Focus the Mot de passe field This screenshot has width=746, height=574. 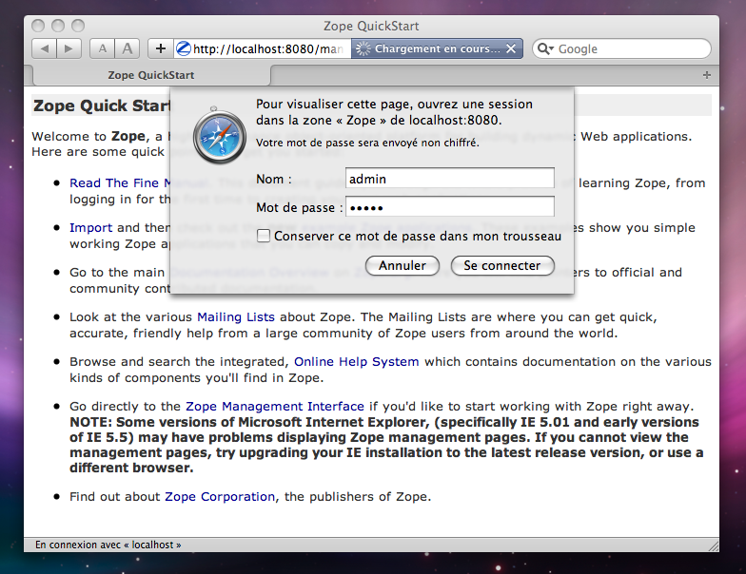[449, 207]
